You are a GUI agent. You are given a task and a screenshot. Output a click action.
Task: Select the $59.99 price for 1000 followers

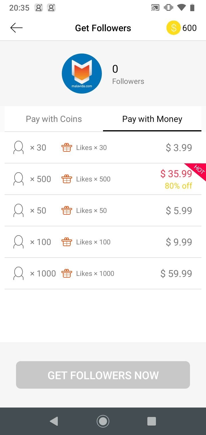tap(176, 274)
